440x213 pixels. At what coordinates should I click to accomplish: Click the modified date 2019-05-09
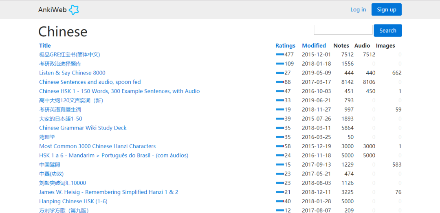tap(316, 73)
